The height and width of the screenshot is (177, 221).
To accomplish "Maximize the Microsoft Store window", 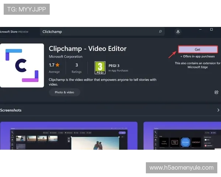I will pyautogui.click(x=211, y=29).
